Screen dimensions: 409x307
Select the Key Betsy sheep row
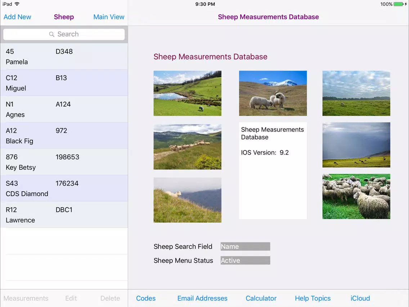(x=64, y=162)
